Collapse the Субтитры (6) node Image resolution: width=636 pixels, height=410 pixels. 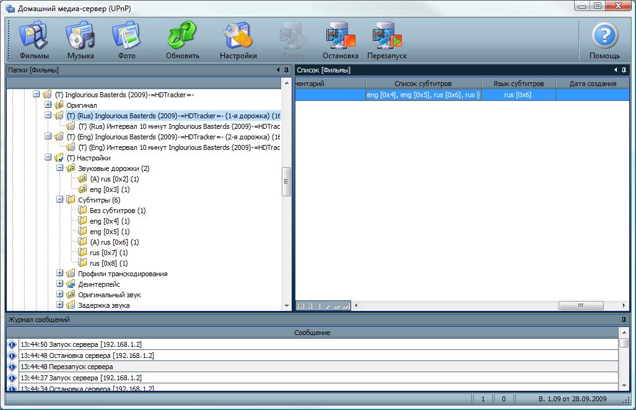[x=59, y=199]
